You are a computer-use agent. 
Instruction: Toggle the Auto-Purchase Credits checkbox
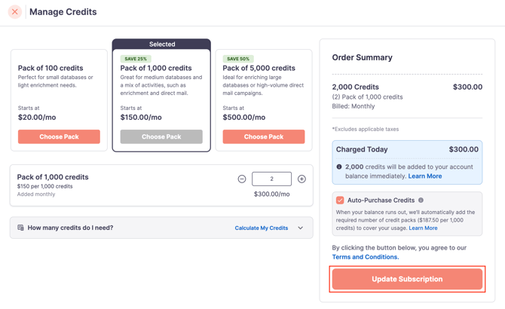click(340, 200)
